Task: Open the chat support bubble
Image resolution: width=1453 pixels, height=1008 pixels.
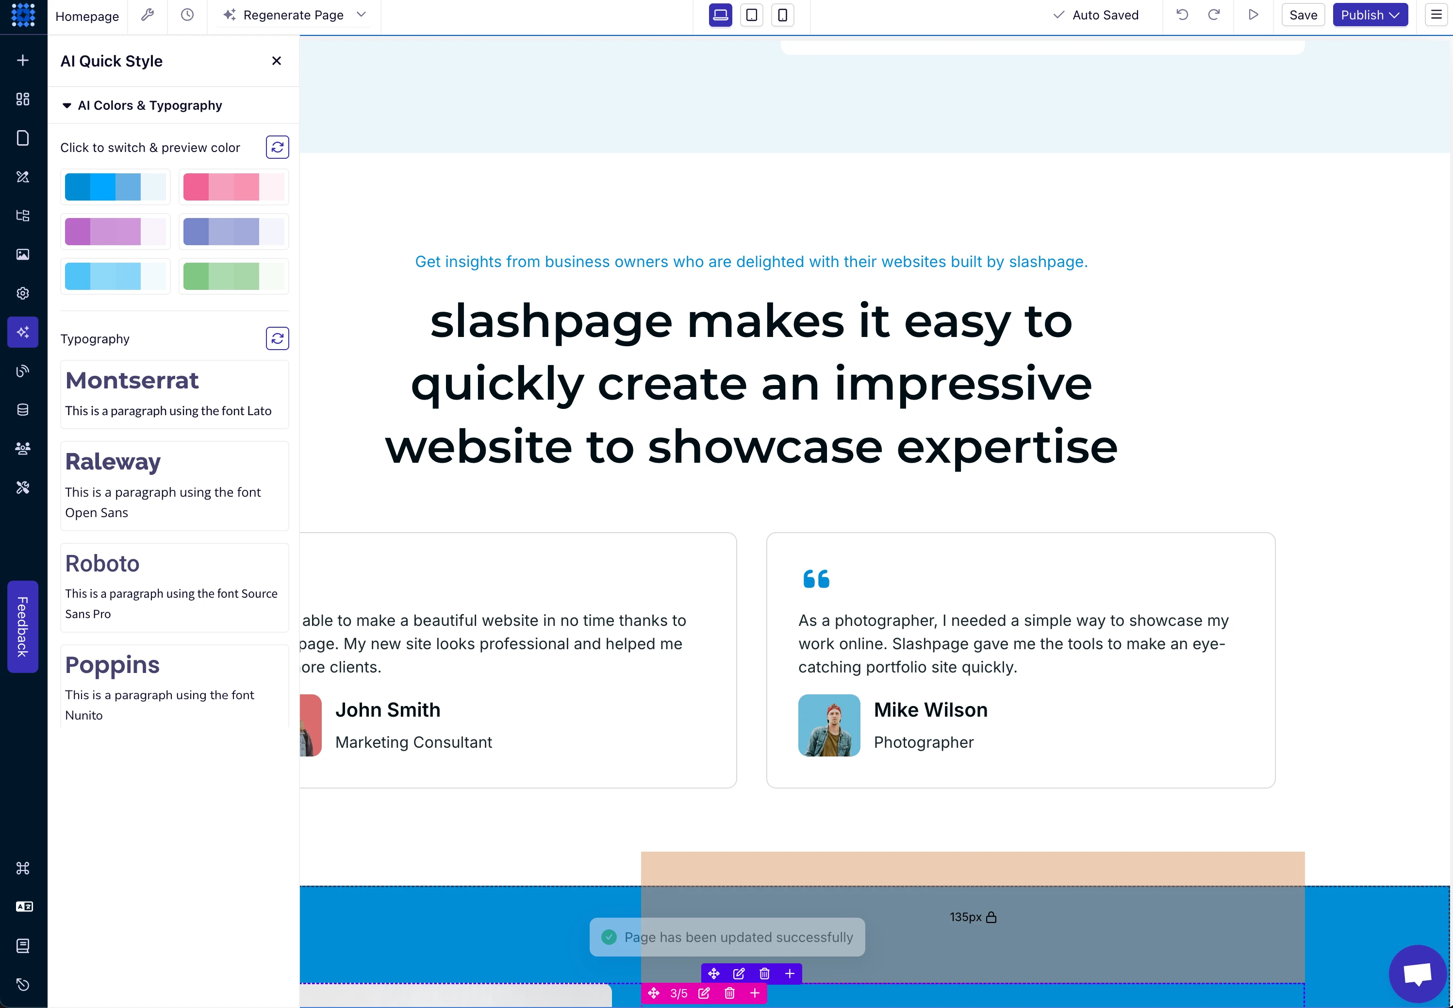Action: click(x=1418, y=974)
